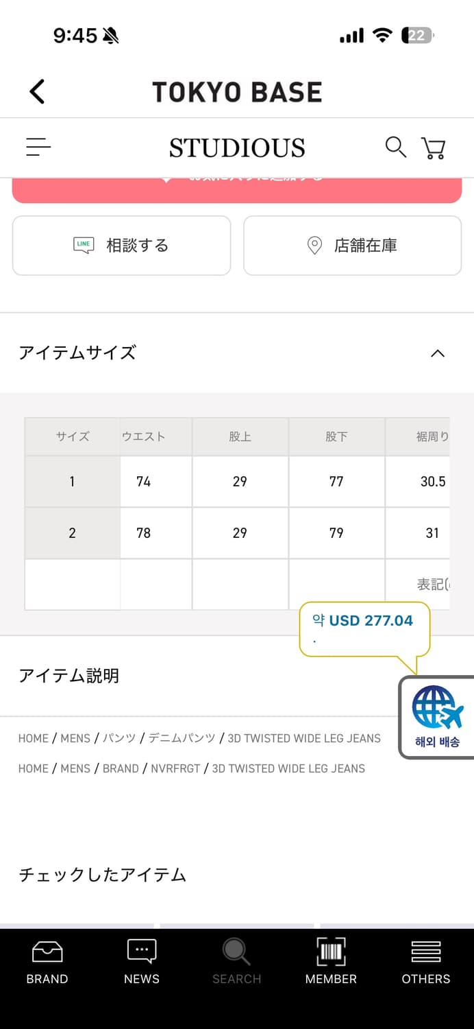Open the MEMBER barcode tab

[x=331, y=961]
